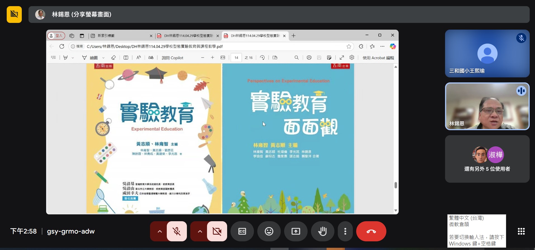Image resolution: width=535 pixels, height=250 pixels.
Task: Stop presenting with the yellow top-left icon
Action: pyautogui.click(x=14, y=15)
